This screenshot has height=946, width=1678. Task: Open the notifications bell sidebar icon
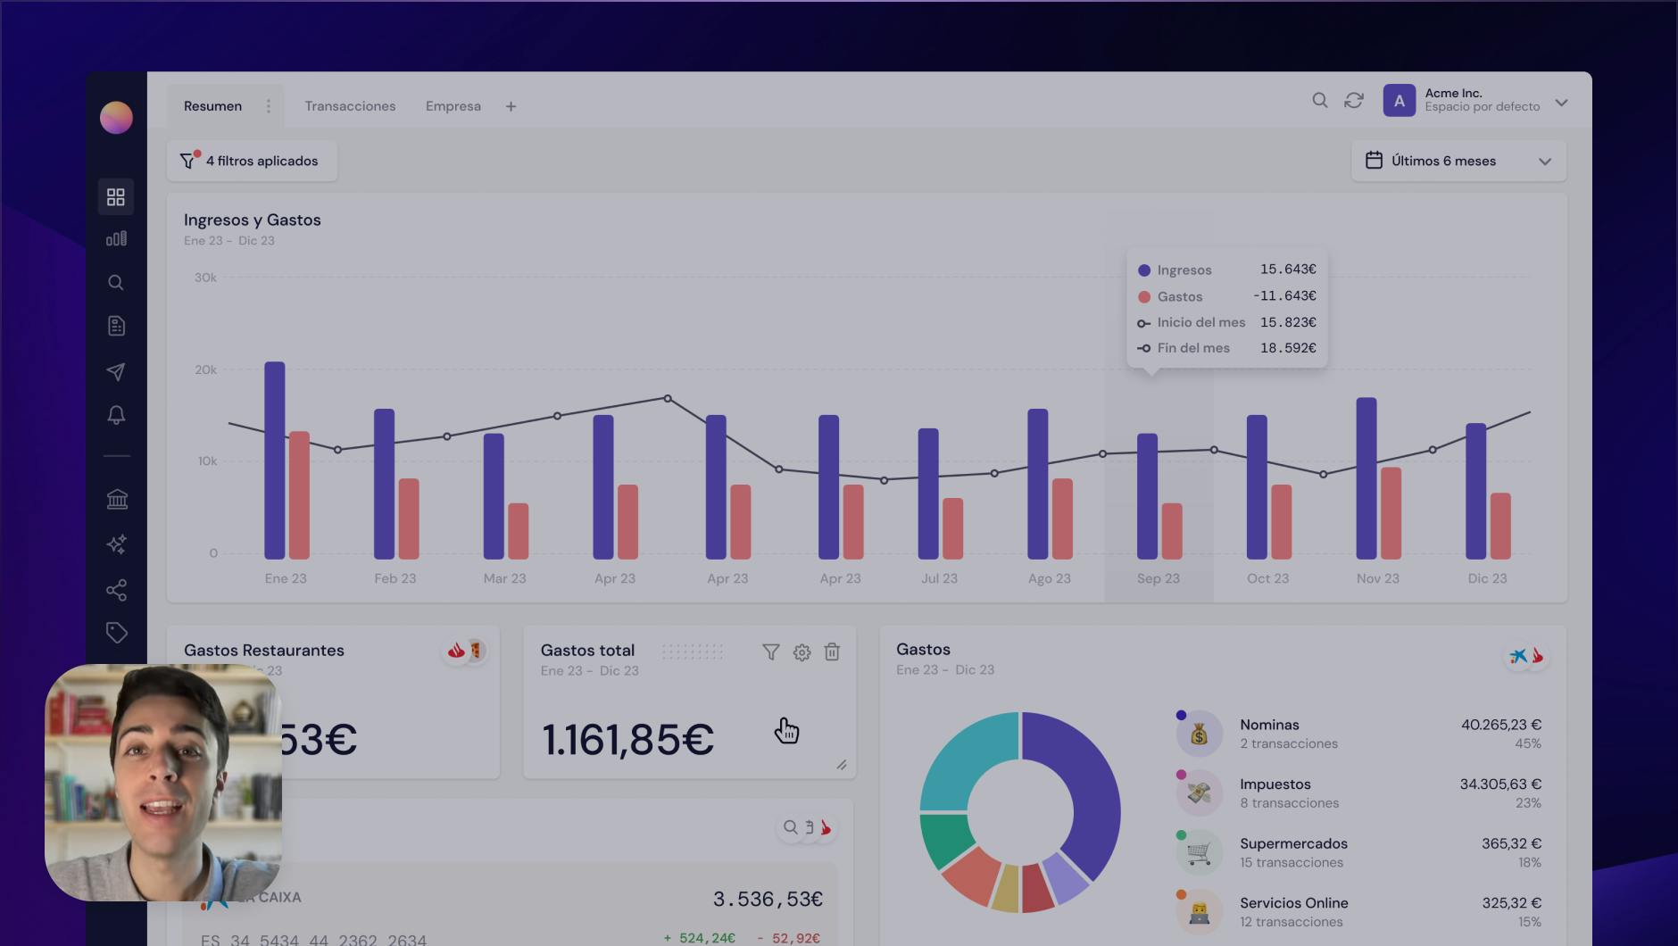tap(116, 415)
